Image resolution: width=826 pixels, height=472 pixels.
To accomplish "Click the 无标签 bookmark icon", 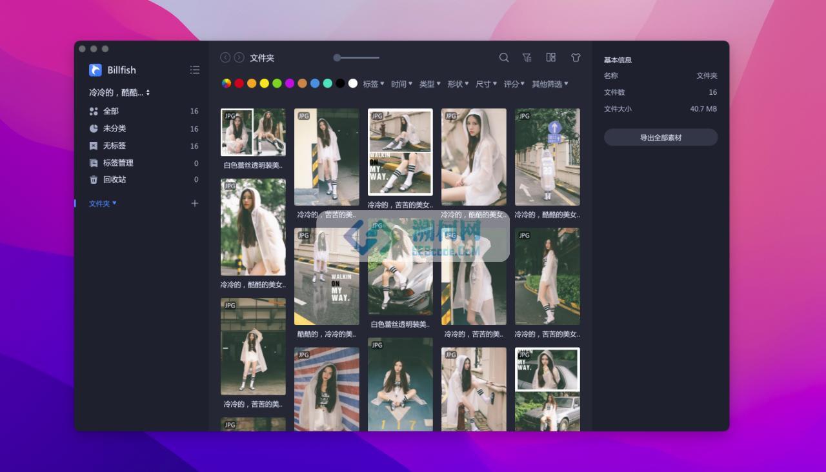I will coord(94,146).
